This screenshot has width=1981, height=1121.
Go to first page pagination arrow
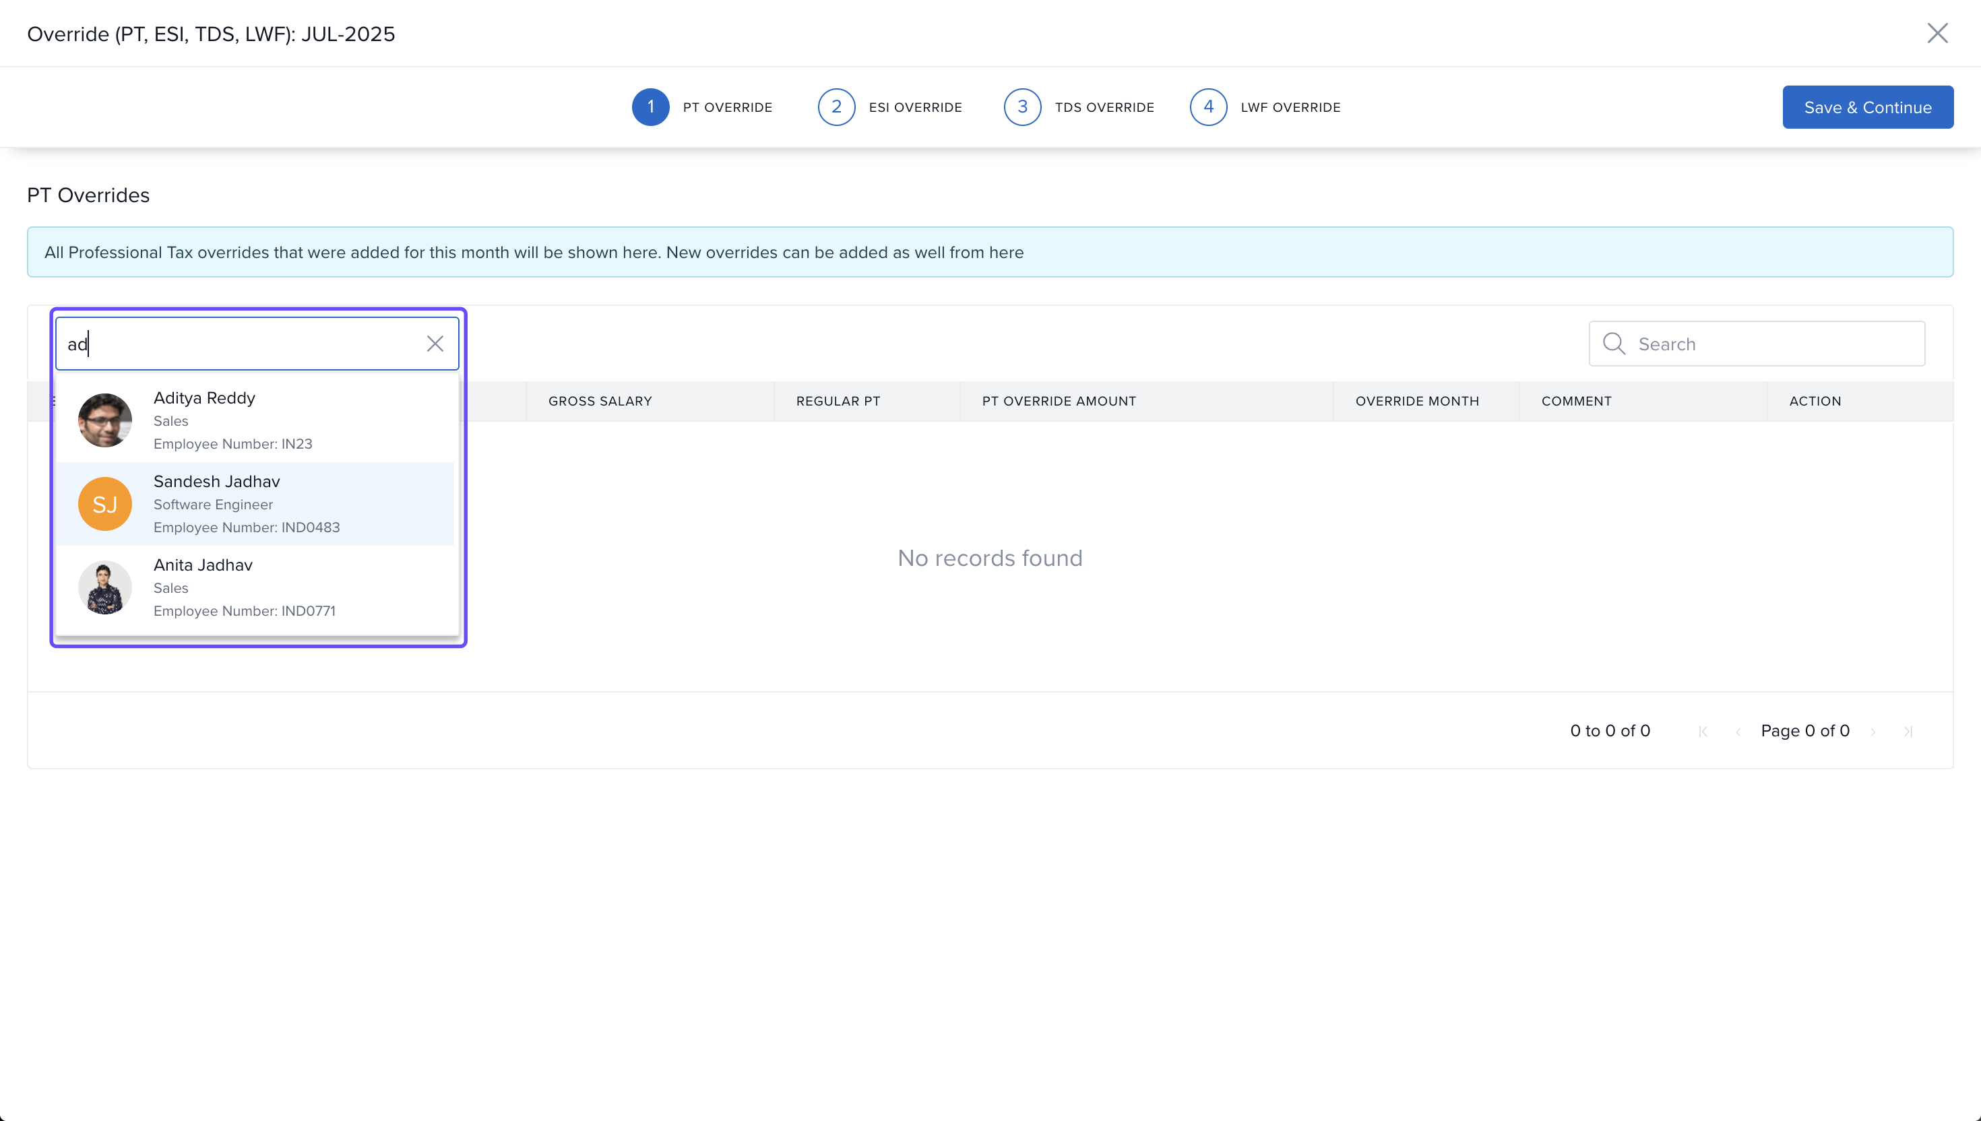click(x=1703, y=732)
